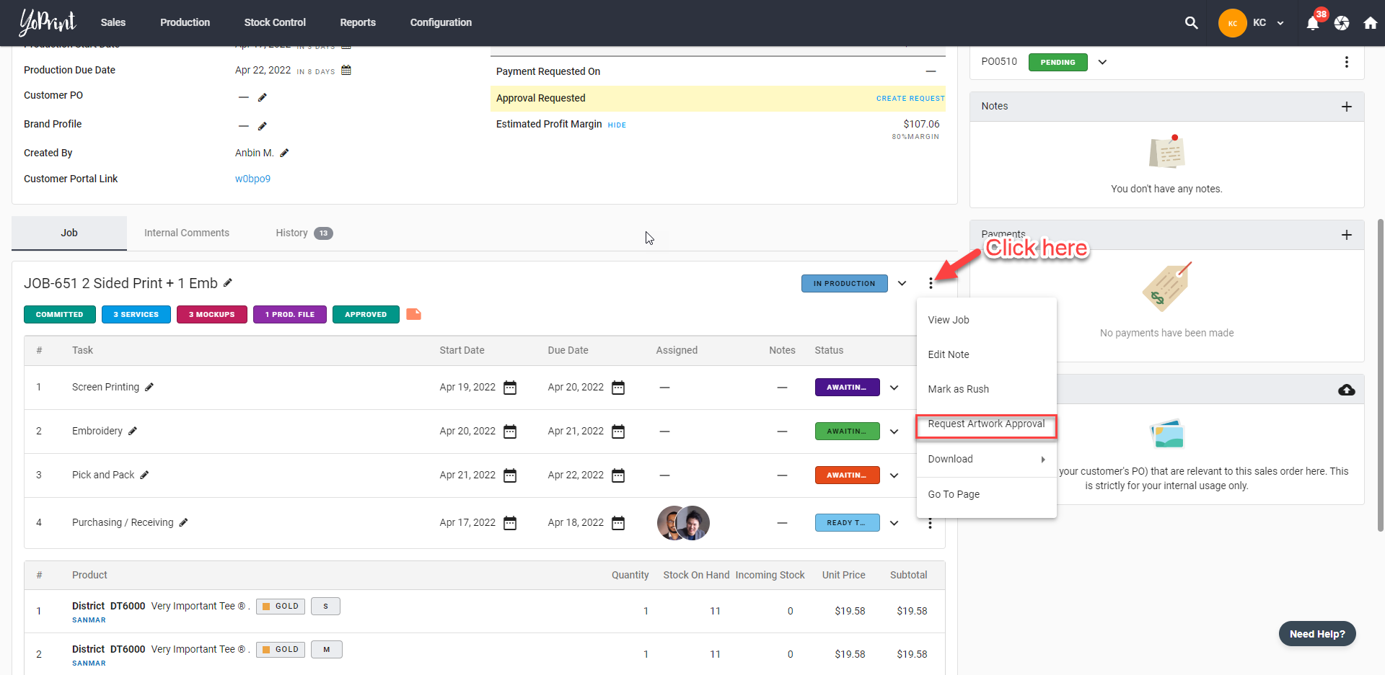Open the calendar for Screen Printing start date
1385x675 pixels.
(x=510, y=387)
